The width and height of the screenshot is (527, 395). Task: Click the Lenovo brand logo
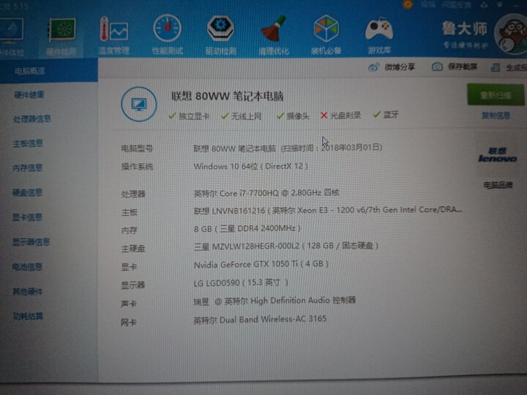click(498, 155)
